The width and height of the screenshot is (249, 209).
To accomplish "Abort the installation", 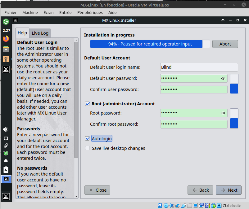I will (x=225, y=44).
